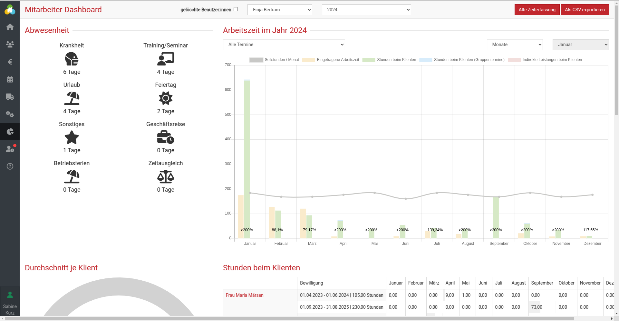Click the Alte Zeiterfassung button

click(x=537, y=10)
